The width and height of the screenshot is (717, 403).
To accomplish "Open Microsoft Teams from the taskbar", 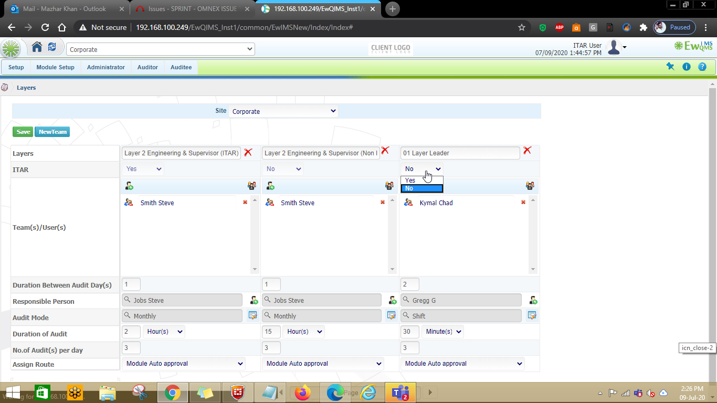I will (400, 393).
